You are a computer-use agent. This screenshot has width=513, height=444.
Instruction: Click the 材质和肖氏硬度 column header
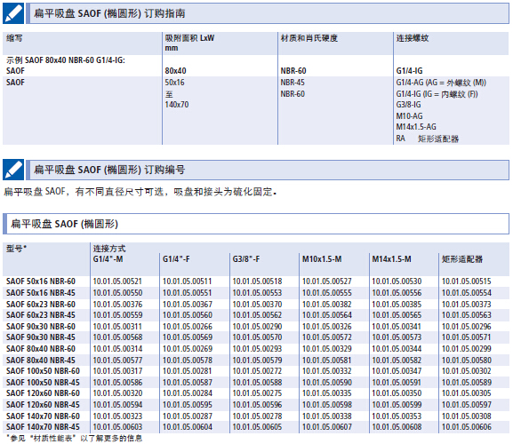click(x=309, y=38)
